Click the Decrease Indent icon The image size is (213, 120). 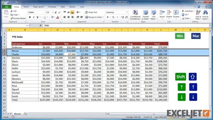pos(78,17)
